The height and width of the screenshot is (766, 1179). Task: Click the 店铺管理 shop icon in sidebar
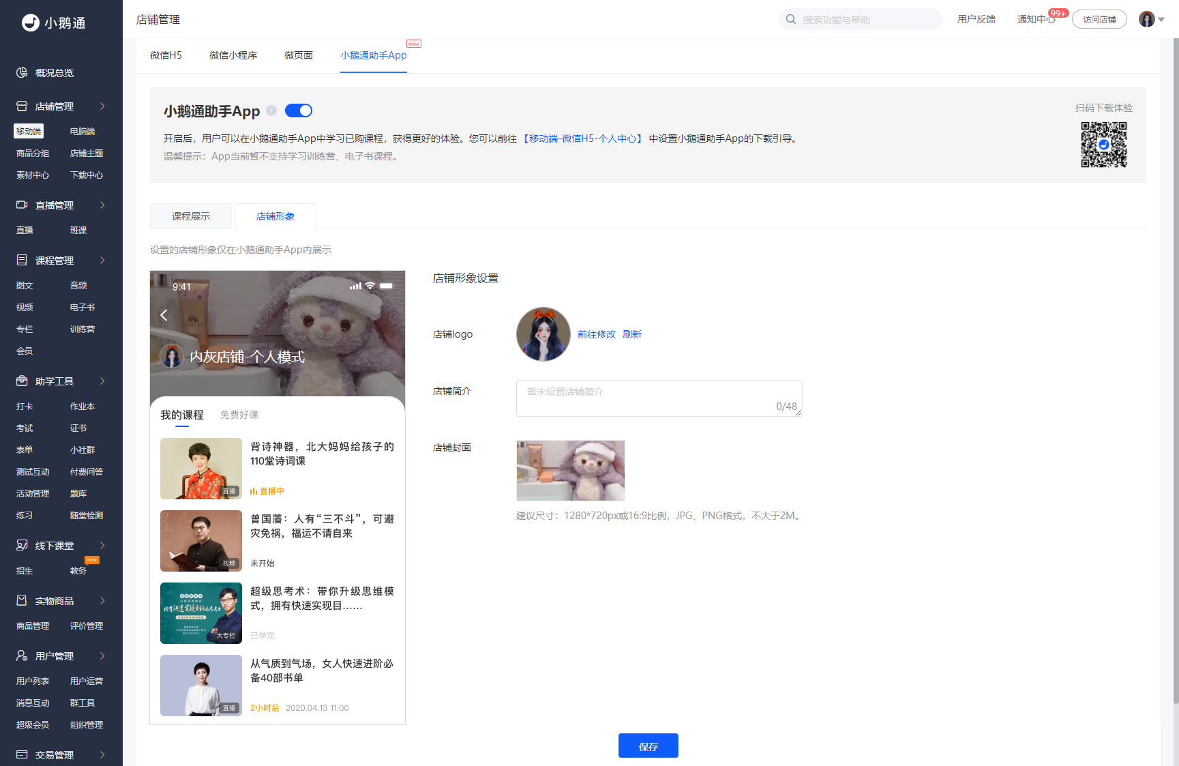tap(22, 106)
